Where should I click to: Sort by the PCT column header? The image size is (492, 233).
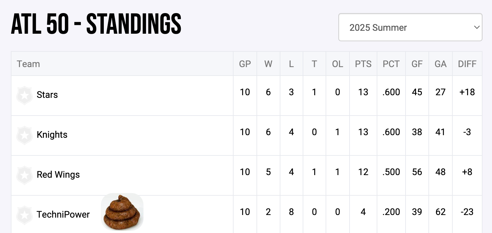coord(391,64)
